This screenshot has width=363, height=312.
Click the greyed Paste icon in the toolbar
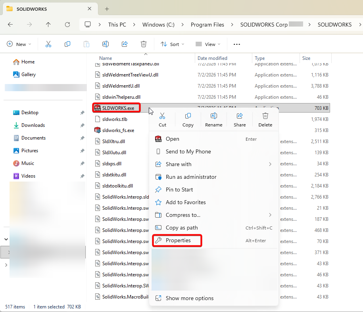86,44
